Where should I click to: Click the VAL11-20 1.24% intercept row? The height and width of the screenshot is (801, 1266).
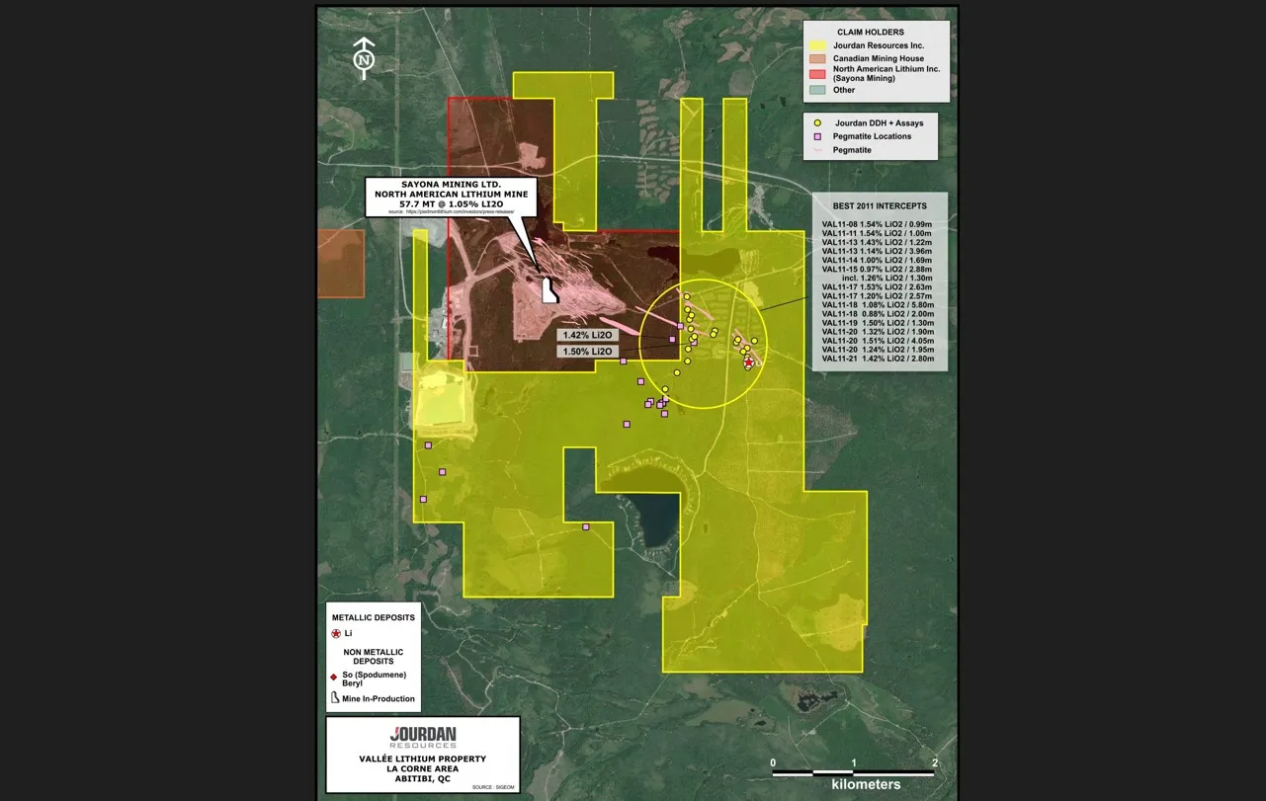click(879, 350)
